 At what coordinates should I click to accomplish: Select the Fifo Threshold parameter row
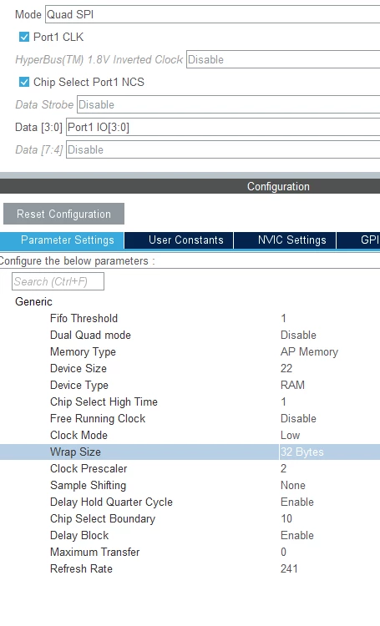190,318
